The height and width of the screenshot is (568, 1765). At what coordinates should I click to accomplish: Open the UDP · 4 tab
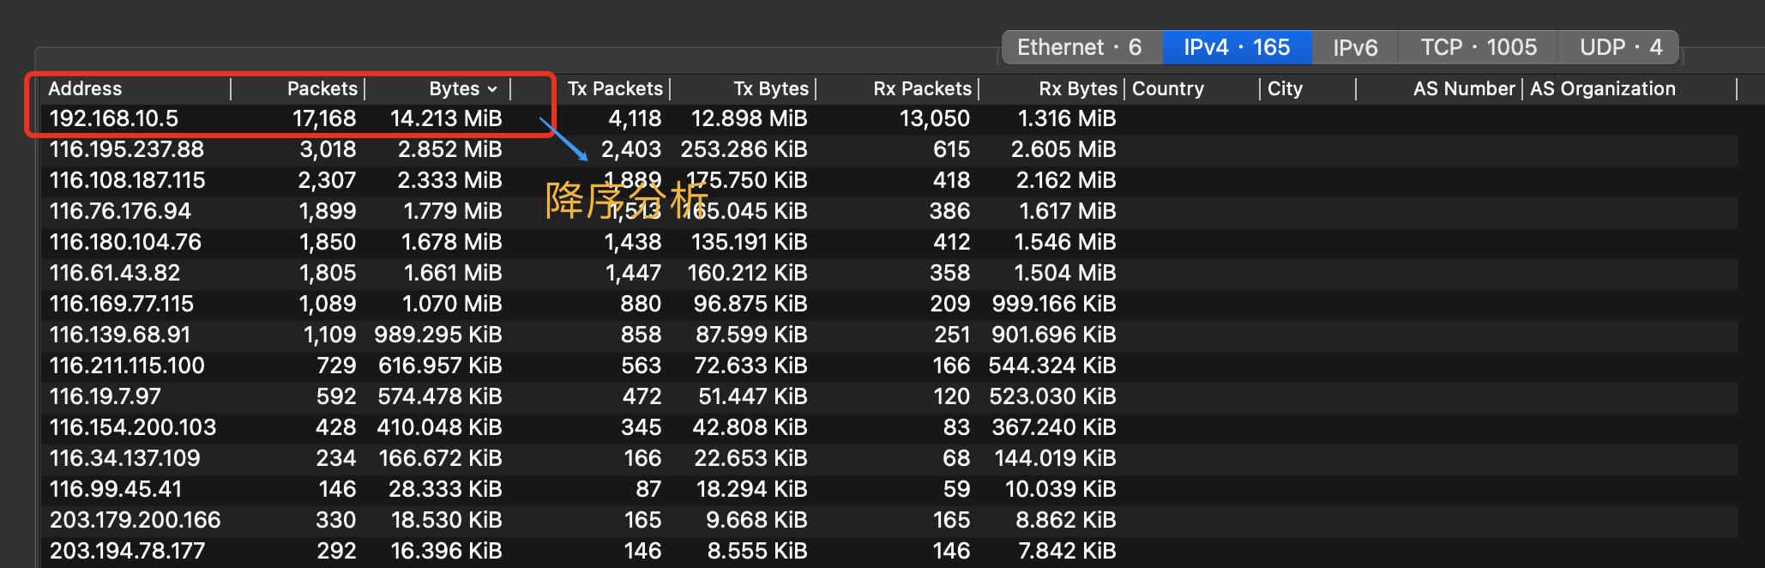pos(1620,47)
